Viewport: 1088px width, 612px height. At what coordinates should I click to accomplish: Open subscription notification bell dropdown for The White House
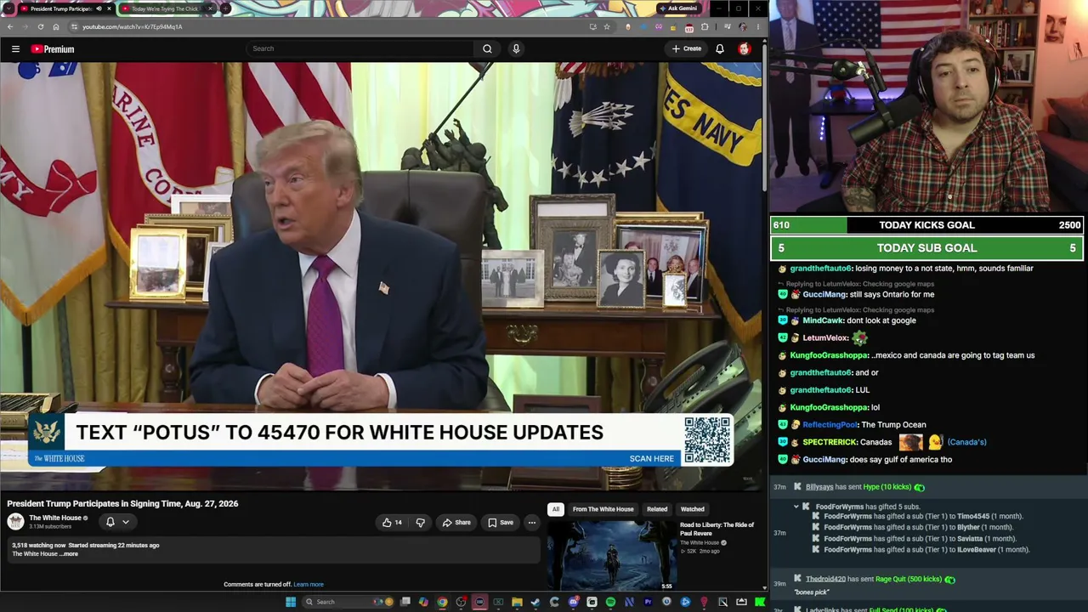116,522
